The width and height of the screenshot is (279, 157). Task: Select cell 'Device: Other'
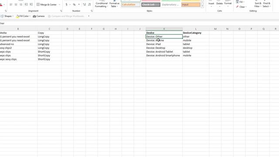pyautogui.click(x=164, y=37)
